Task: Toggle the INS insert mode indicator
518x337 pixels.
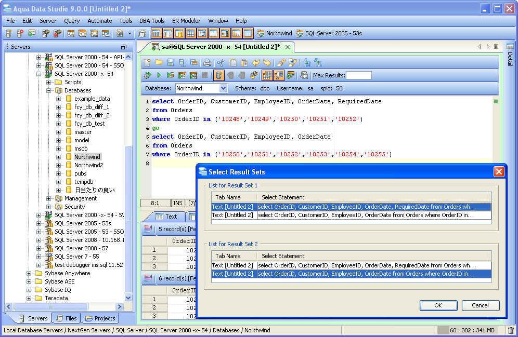Action: [178, 203]
